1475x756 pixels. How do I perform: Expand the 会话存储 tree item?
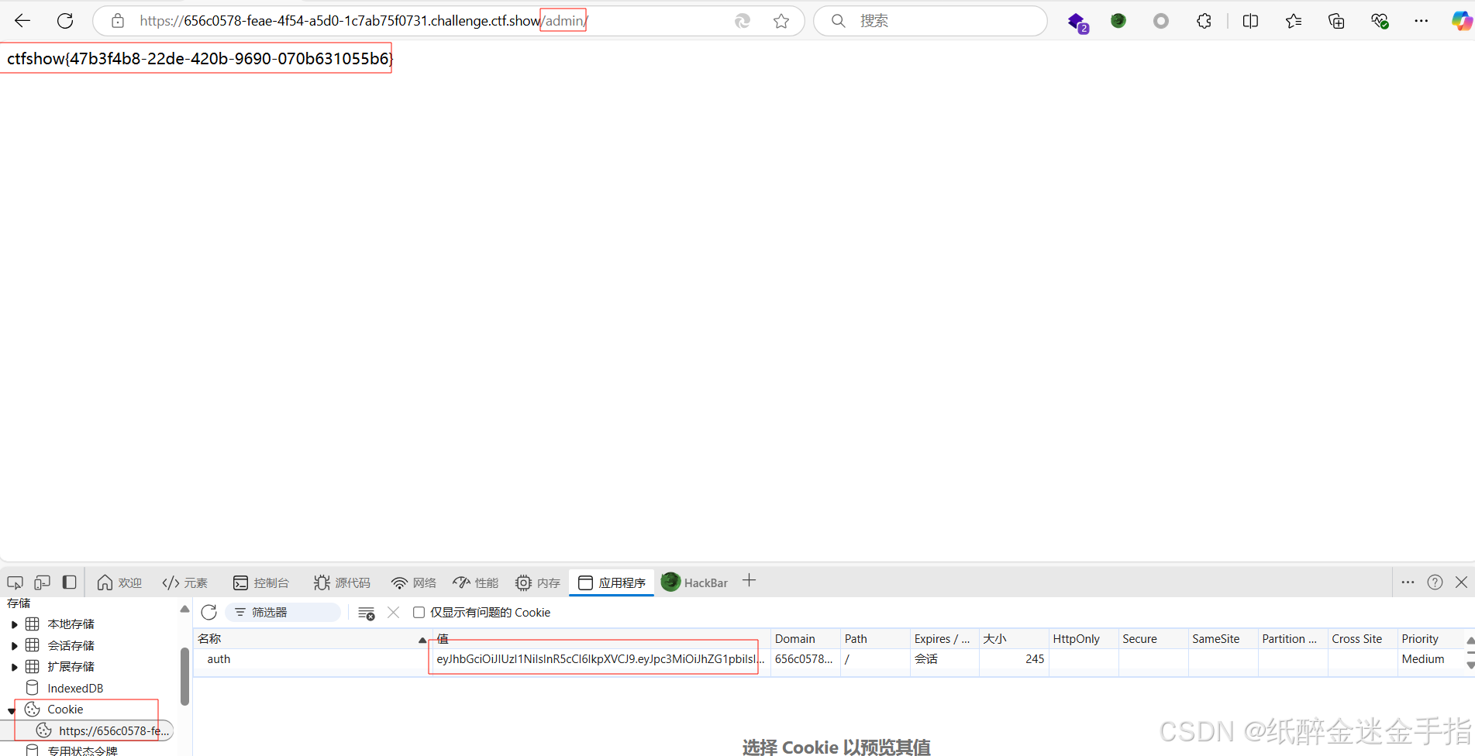tap(14, 644)
